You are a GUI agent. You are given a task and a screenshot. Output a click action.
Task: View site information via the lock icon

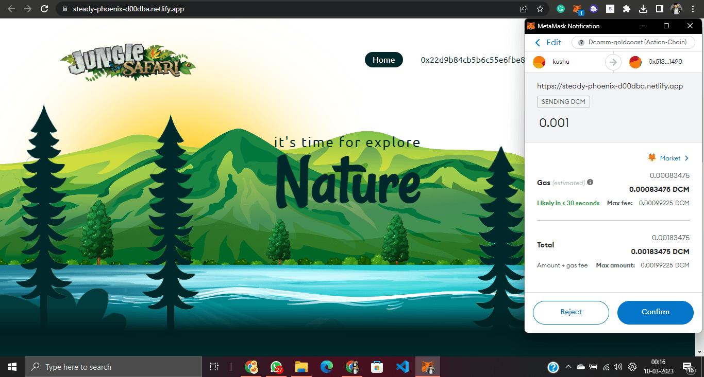pos(64,9)
